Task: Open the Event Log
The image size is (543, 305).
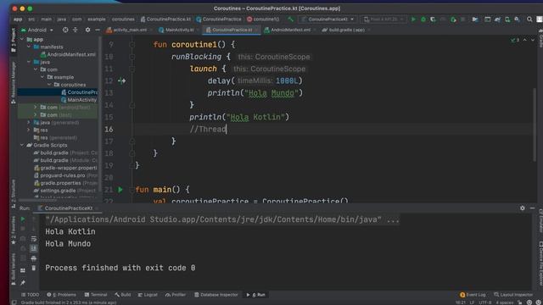Action: (473, 295)
